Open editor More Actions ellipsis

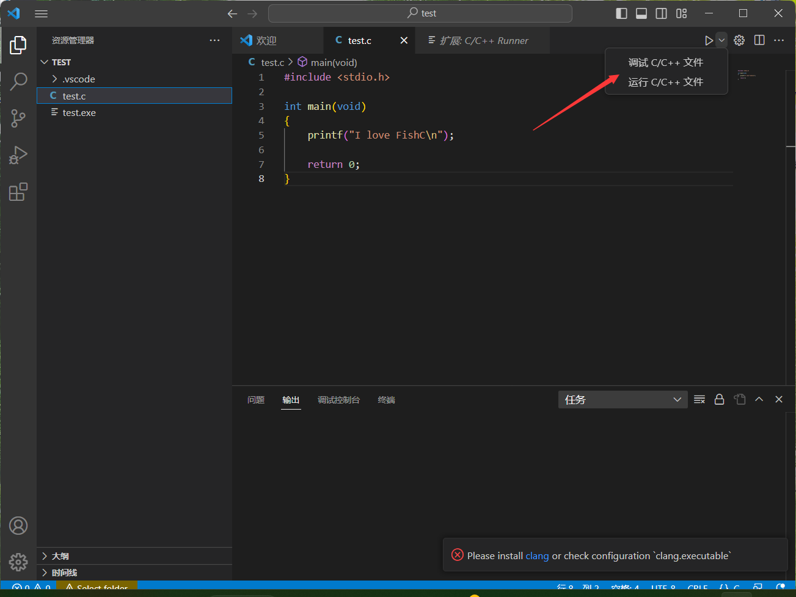coord(779,40)
